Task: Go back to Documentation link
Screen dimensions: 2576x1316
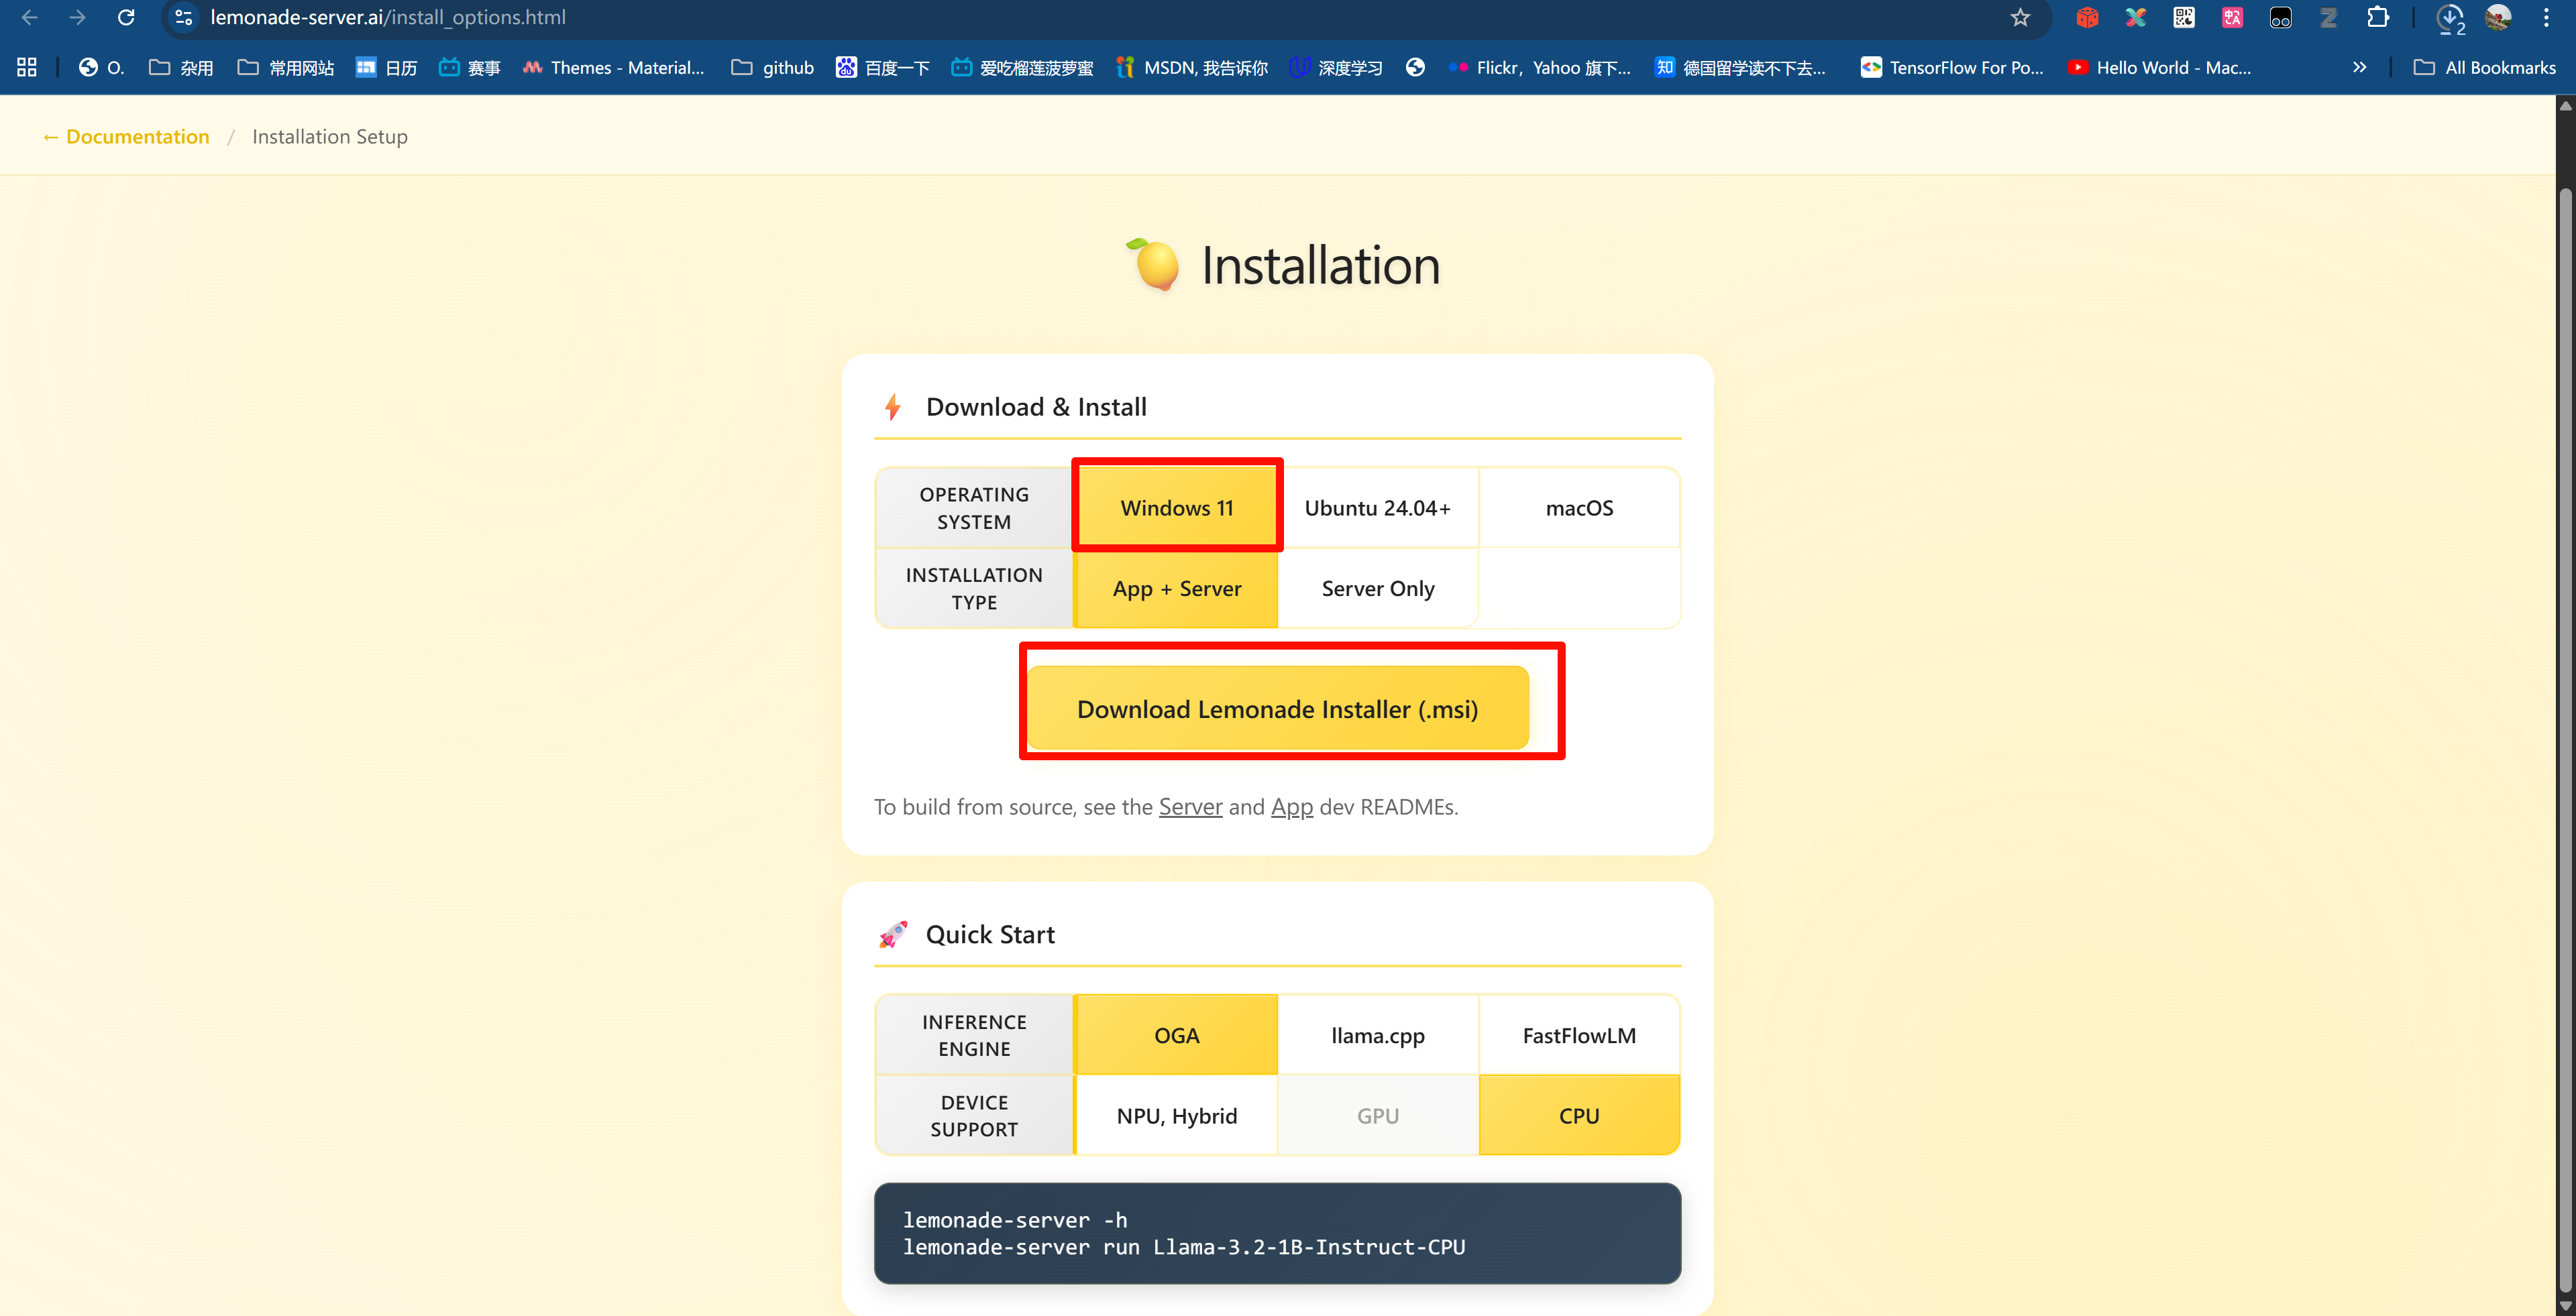Action: 126,137
